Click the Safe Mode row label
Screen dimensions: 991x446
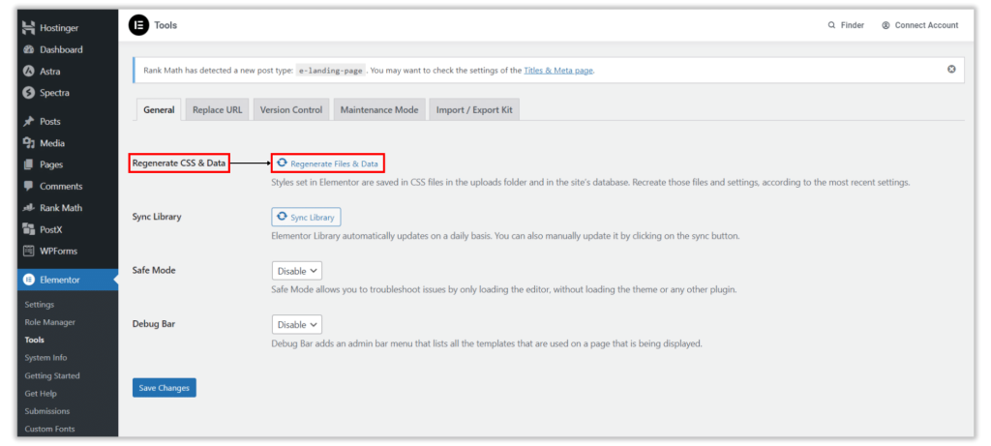154,270
